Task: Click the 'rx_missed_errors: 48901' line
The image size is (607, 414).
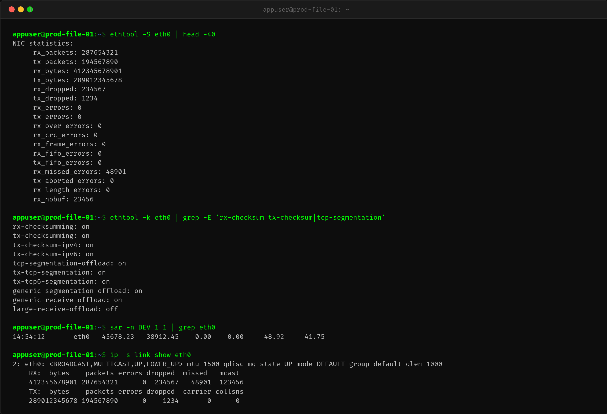Action: pyautogui.click(x=80, y=172)
